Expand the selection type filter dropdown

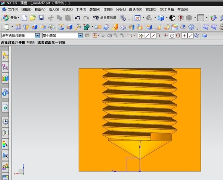[x=37, y=36]
